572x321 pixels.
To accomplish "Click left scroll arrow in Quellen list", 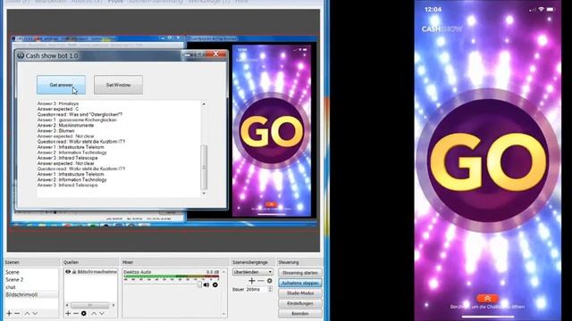I will pyautogui.click(x=67, y=305).
